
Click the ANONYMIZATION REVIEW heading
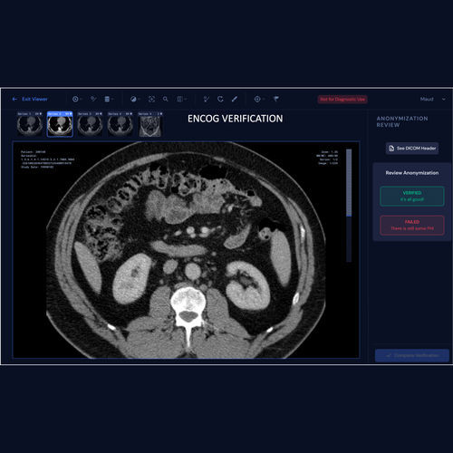click(x=402, y=121)
